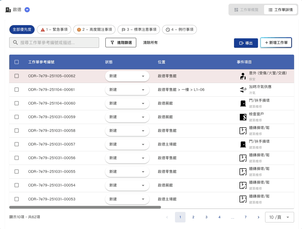Click the air-conditioning icon for 加時冷氣供應
Viewport: 302px width, 229px height.
tap(243, 90)
